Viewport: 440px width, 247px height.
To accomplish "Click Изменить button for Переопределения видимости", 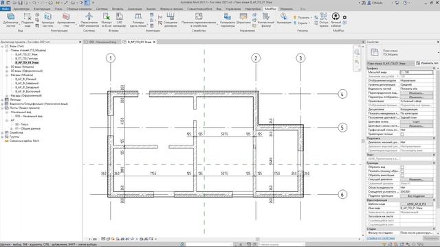I will 416,93.
